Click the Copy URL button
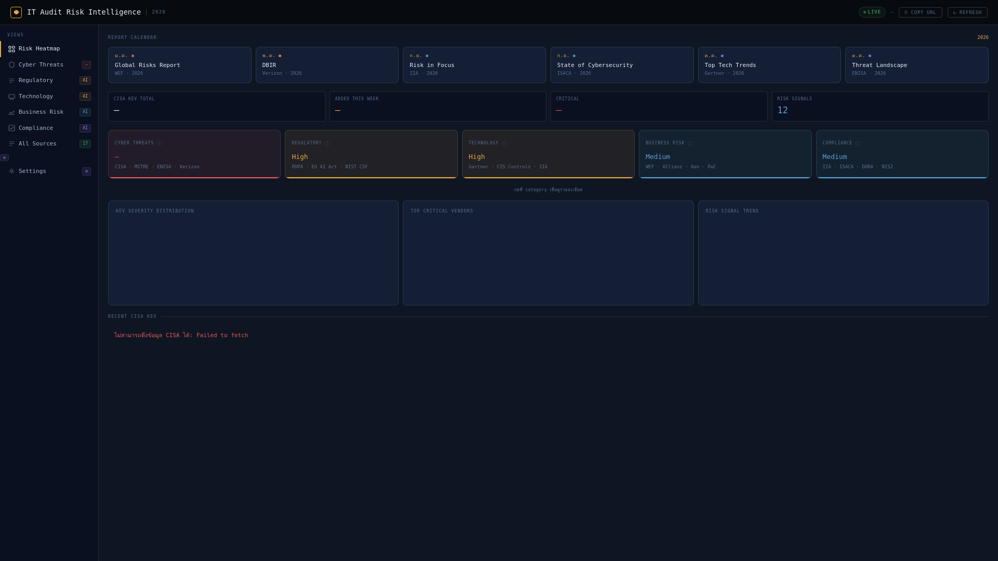Screen dimensions: 998x561 click(x=920, y=12)
